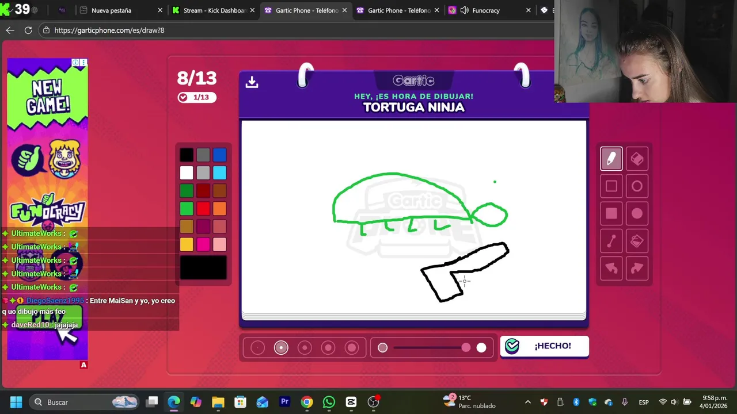737x414 pixels.
Task: Click the 1/13 players ready indicator
Action: [x=196, y=97]
